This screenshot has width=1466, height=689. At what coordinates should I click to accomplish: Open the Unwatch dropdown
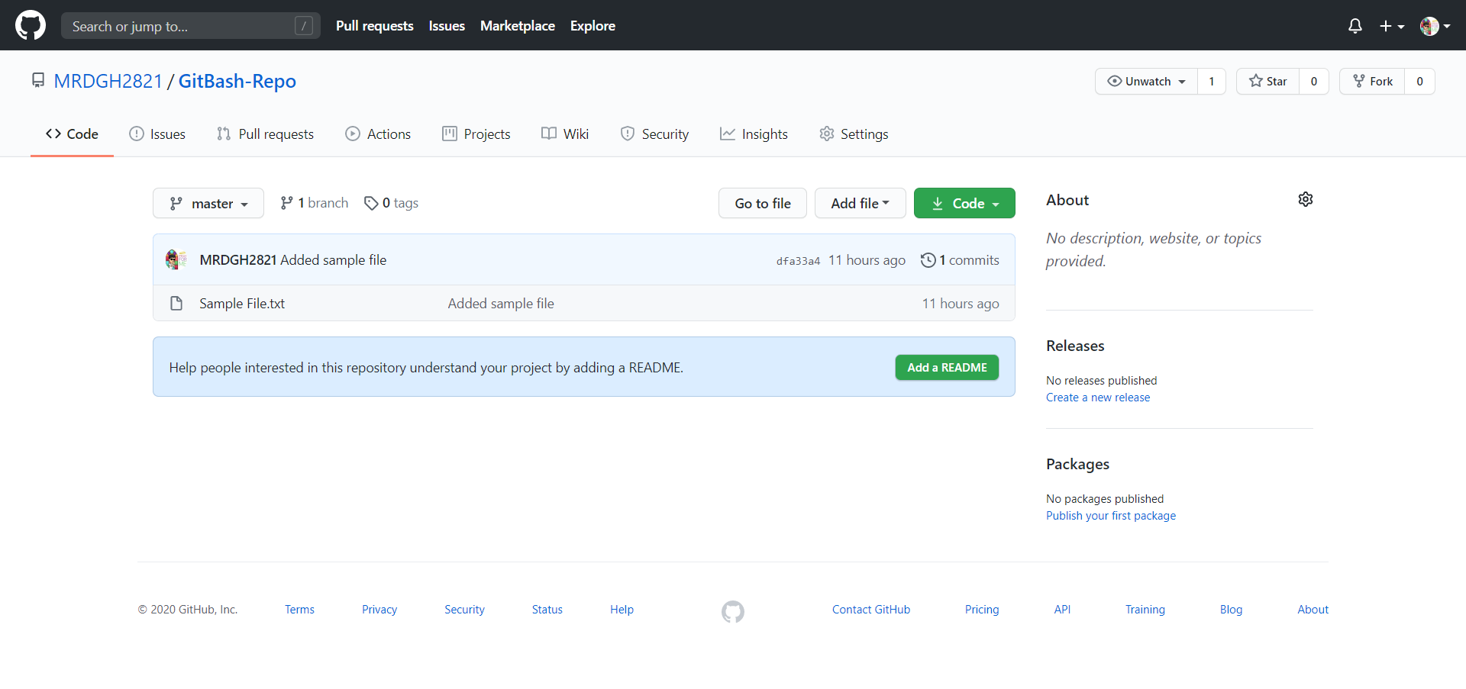(x=1146, y=82)
